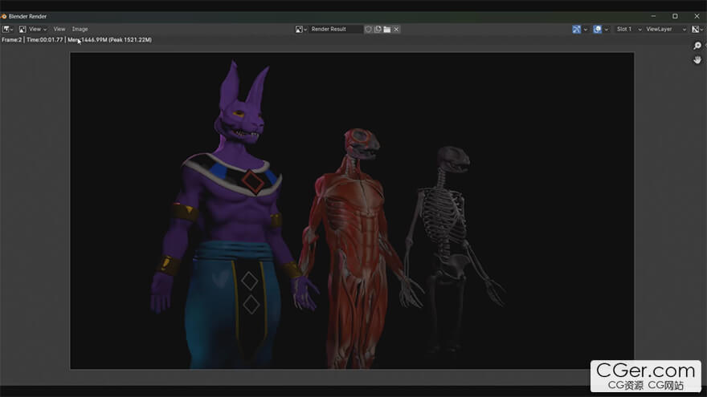Maximize the Blender Render window

point(675,16)
